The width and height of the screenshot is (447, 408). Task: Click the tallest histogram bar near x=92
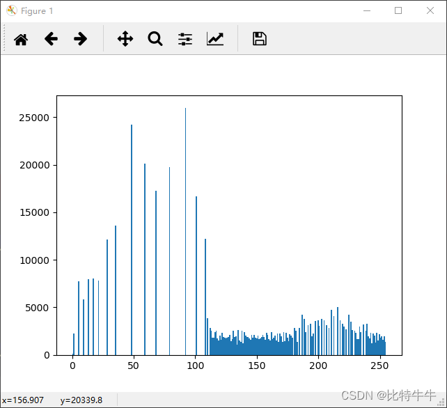[x=186, y=232]
